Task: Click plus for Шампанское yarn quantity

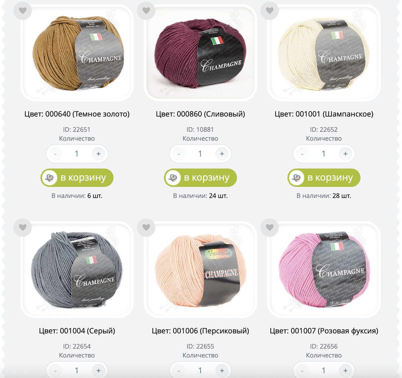Action: tap(345, 154)
